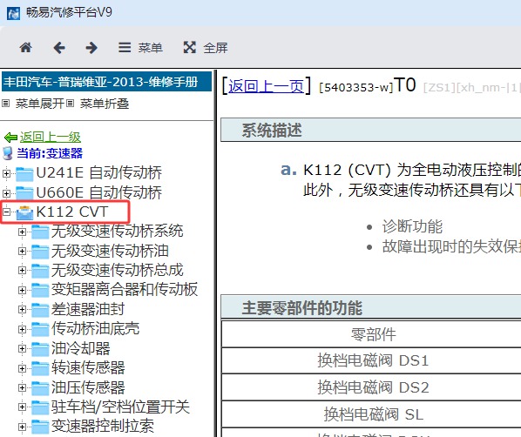The width and height of the screenshot is (521, 437).
Task: Click the 当前:变速器 label
Action: point(50,153)
